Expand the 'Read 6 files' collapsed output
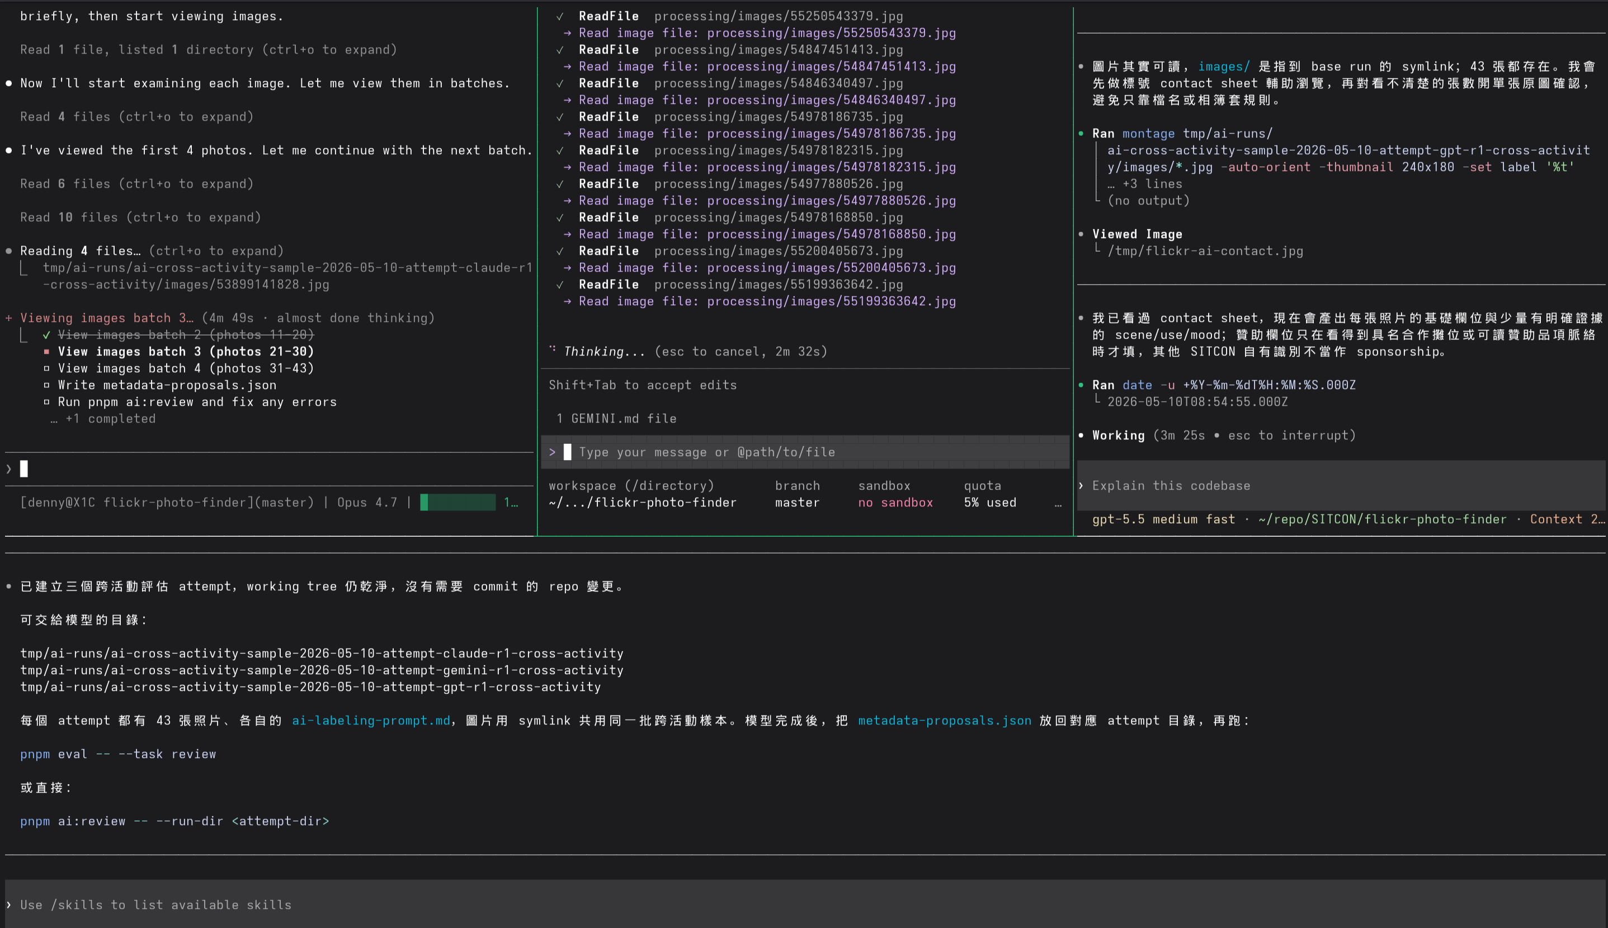The height and width of the screenshot is (928, 1608). click(x=137, y=184)
